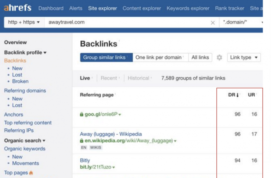Select the Recent index tab

[x=109, y=78]
